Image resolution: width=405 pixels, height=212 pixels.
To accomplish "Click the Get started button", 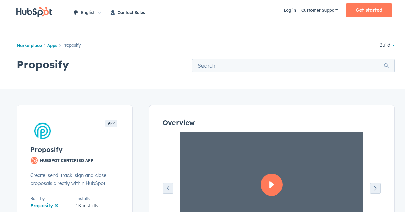I will click(x=369, y=10).
